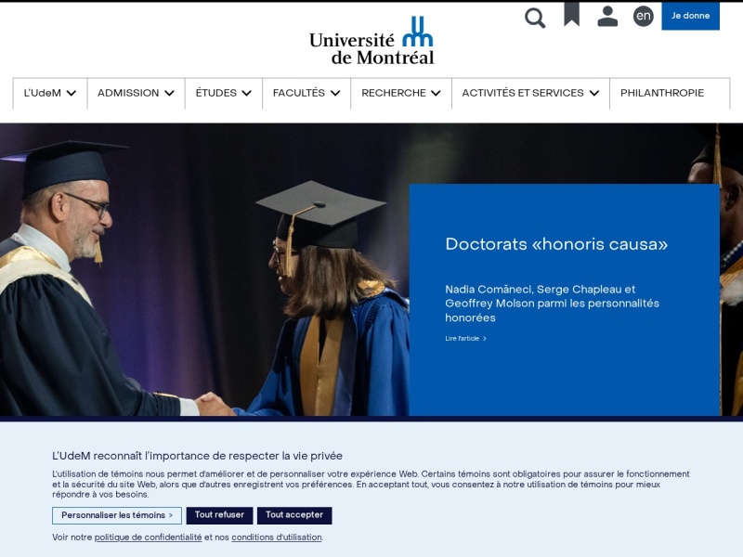The image size is (743, 557).
Task: Expand the ÉTUDES dropdown chevron
Action: [x=246, y=94]
